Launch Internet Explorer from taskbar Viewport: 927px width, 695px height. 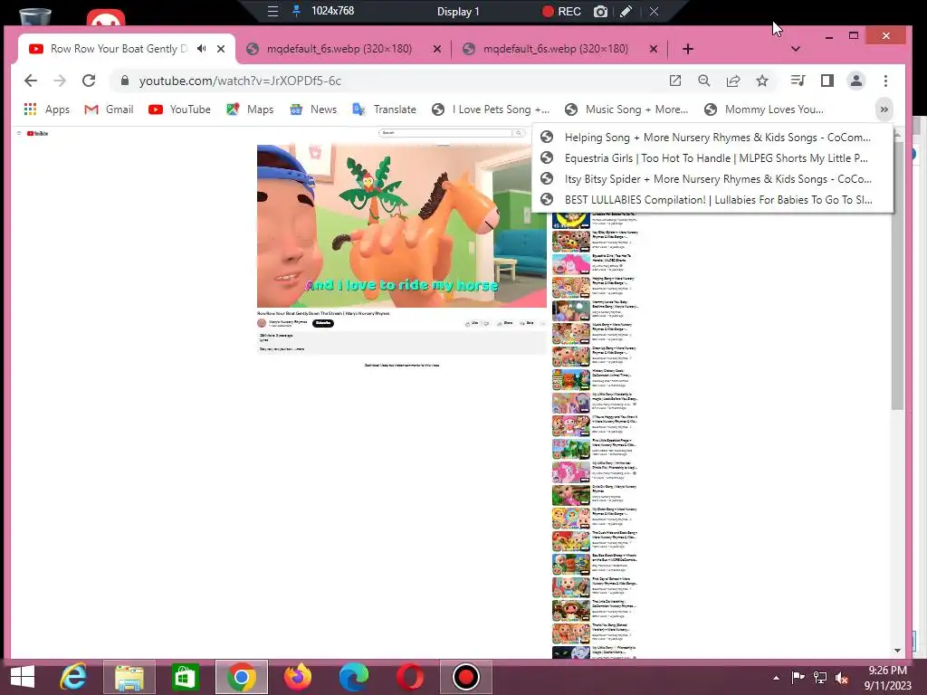[x=73, y=677]
